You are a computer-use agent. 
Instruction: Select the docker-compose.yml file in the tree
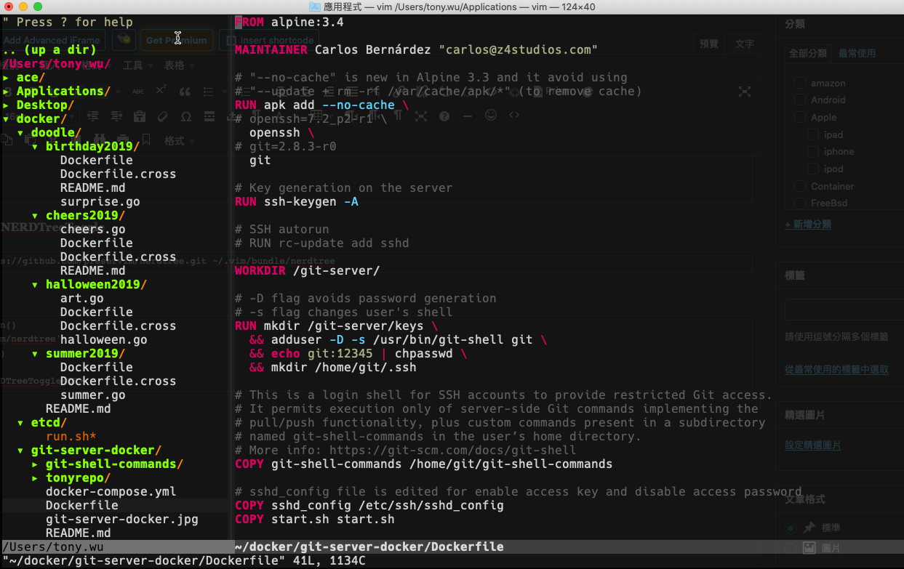tap(111, 491)
